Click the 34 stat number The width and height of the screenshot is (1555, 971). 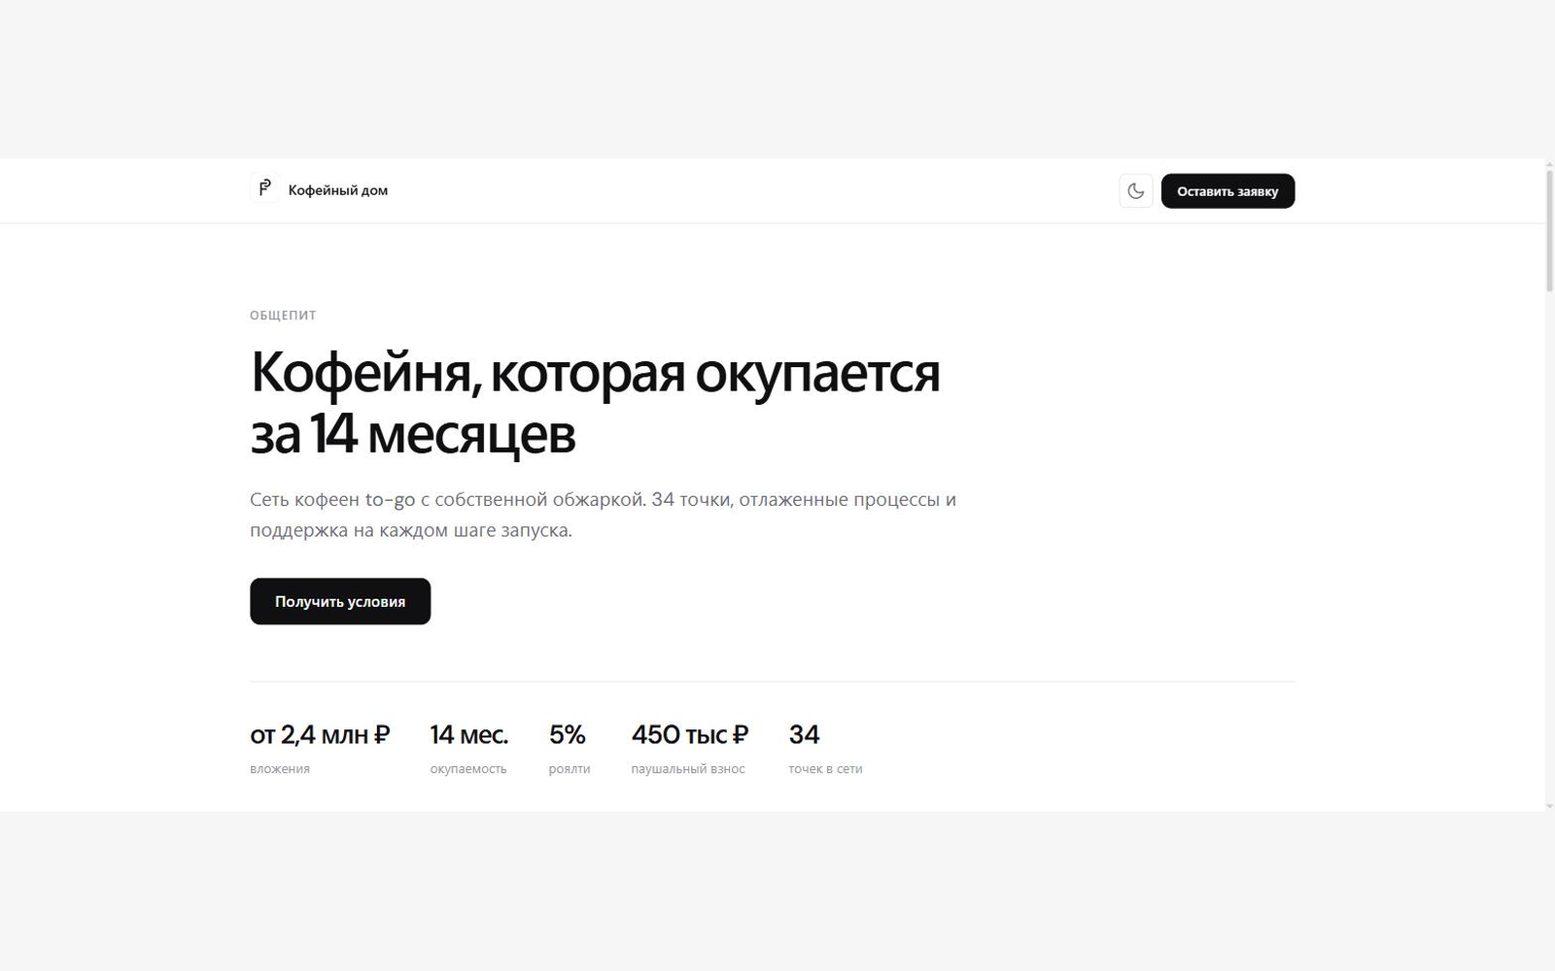[804, 735]
